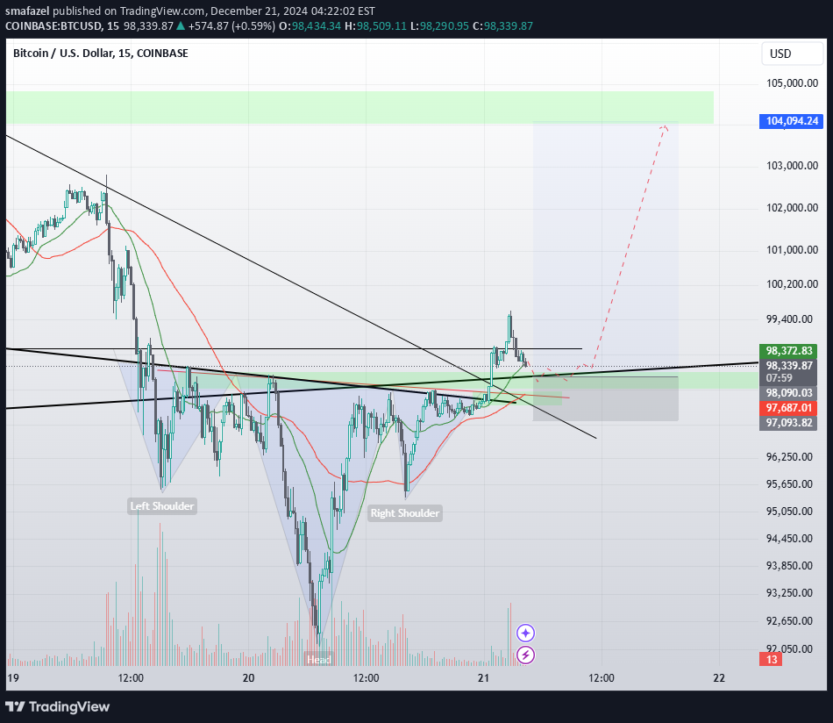The image size is (833, 723).
Task: Click the date 19 on the time axis
Action: pos(13,677)
